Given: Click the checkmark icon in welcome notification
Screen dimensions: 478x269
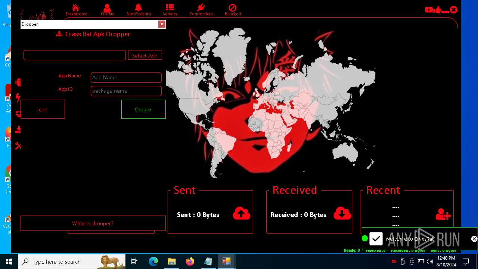Looking at the screenshot, I should 376,238.
